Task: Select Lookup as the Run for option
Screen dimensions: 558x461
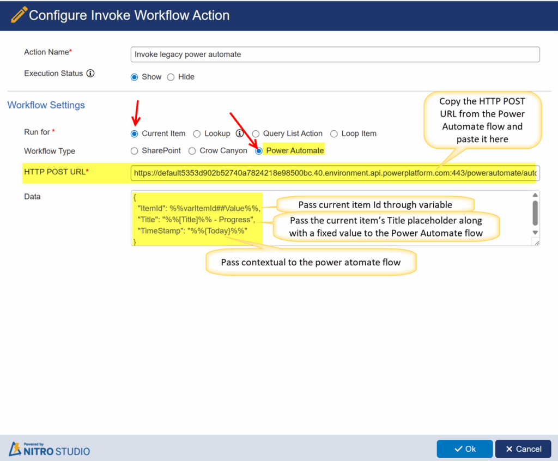Action: click(197, 134)
